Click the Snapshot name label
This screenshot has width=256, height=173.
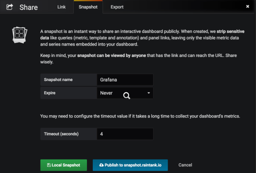pos(58,80)
